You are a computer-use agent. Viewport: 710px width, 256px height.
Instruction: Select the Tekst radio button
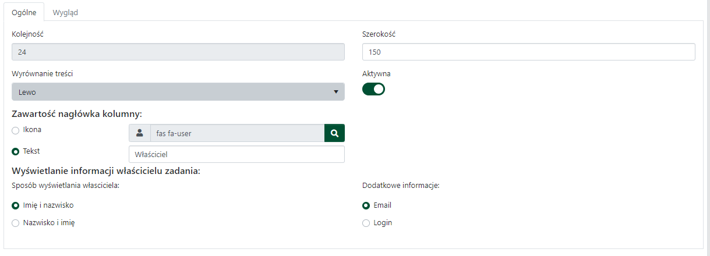point(16,151)
